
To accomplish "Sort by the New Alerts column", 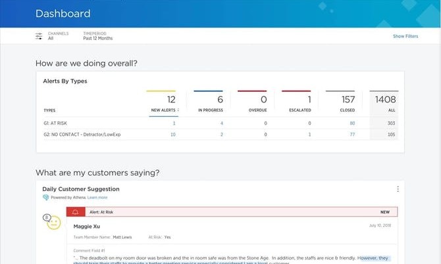I will (163, 110).
